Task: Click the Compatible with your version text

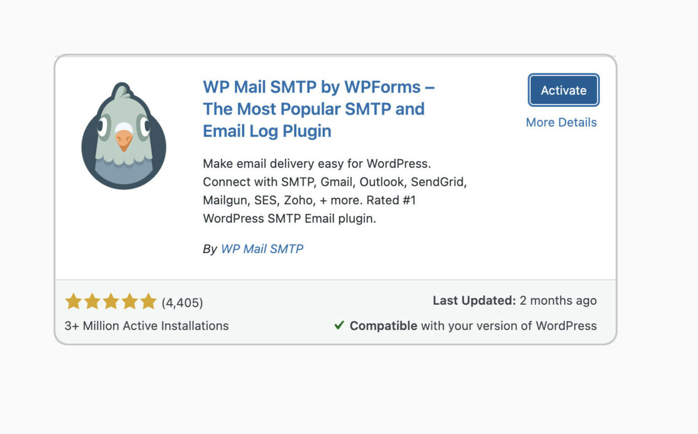Action: pos(473,325)
